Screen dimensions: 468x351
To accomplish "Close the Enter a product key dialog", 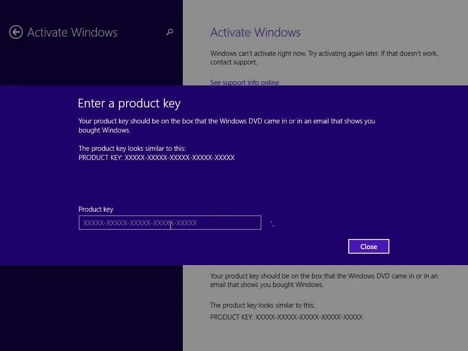I will [369, 246].
